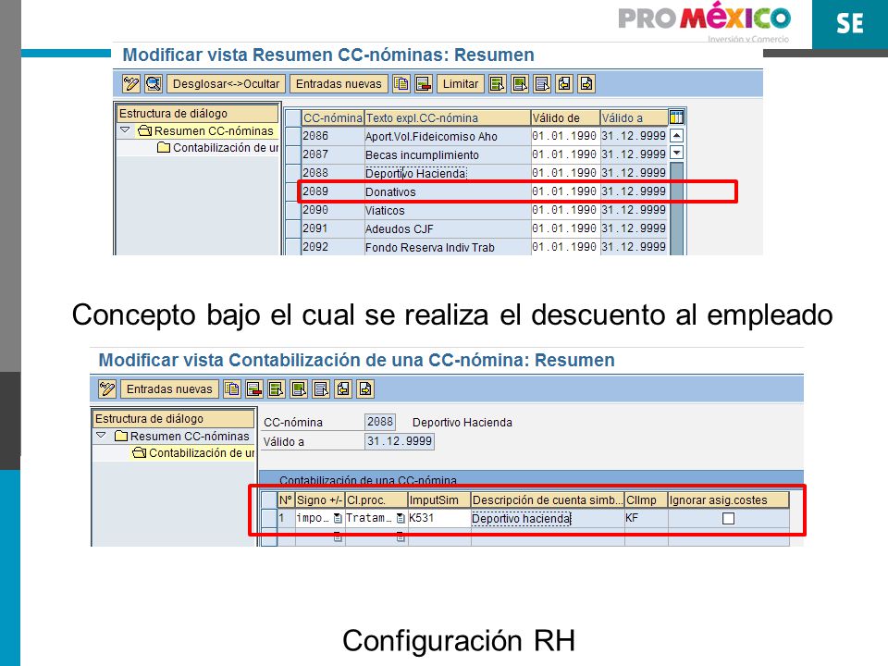The width and height of the screenshot is (888, 666).
Task: Click the Descripción de cuenta simb.. column header
Action: 548,500
